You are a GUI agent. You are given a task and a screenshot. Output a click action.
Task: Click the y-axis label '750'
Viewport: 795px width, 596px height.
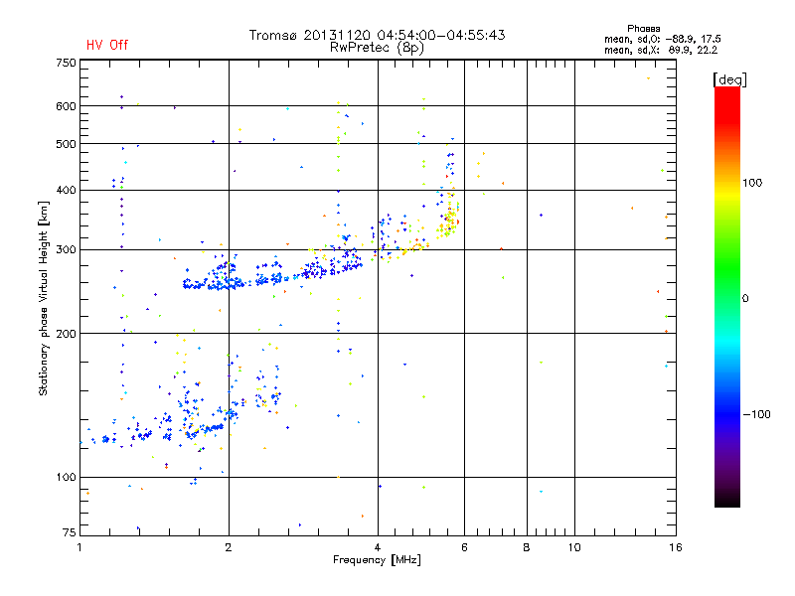click(x=66, y=63)
